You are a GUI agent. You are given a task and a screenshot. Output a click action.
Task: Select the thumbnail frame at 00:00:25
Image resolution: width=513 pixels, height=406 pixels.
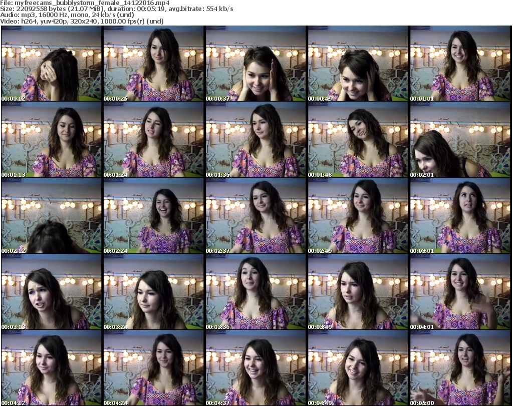point(153,64)
